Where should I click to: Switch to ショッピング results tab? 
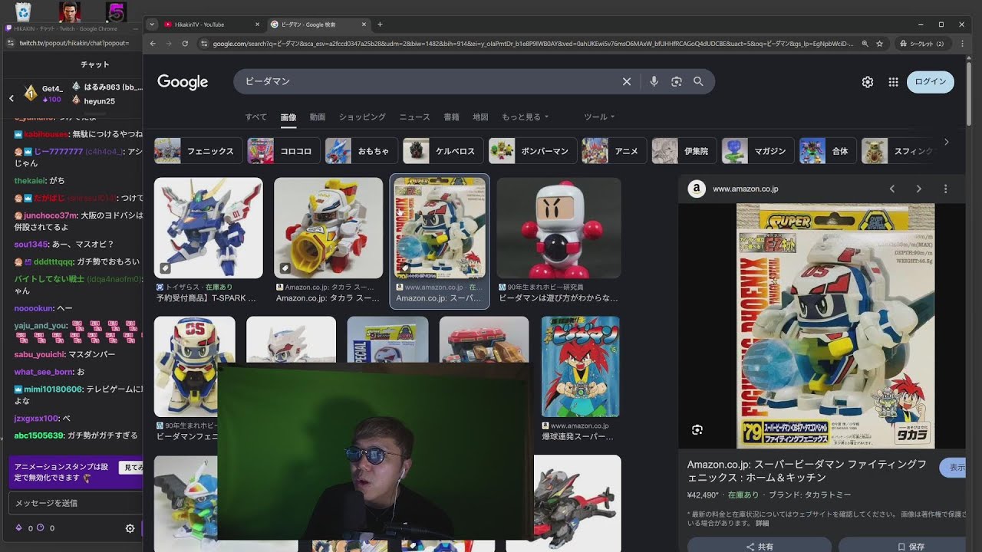click(x=362, y=117)
